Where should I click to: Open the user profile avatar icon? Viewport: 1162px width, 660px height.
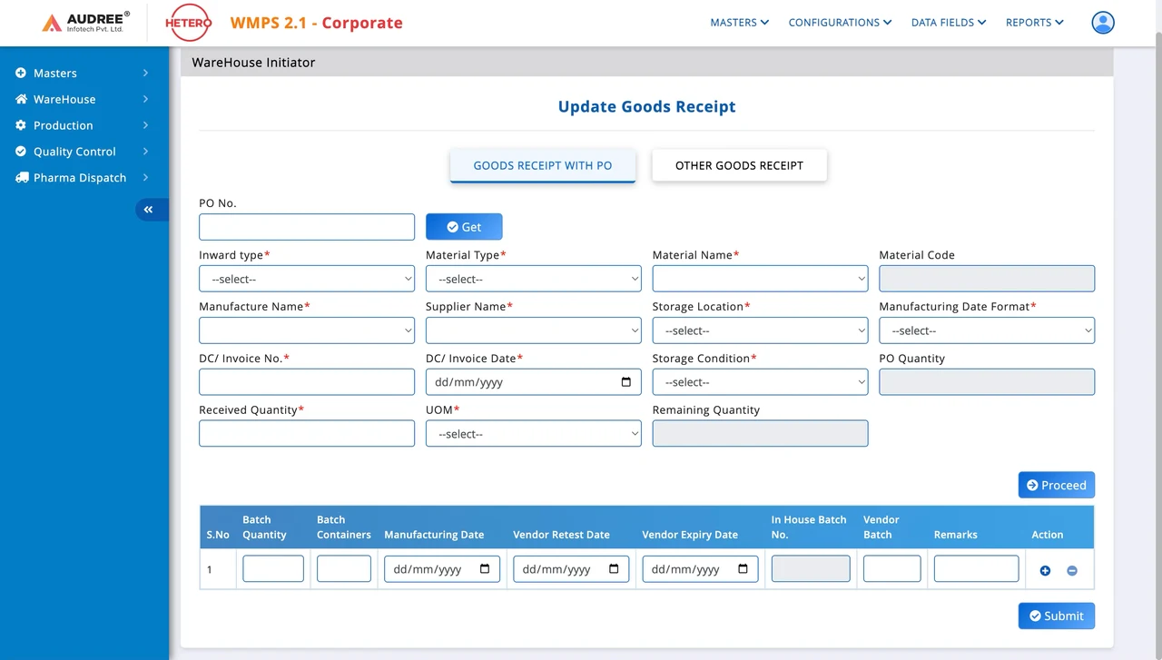(1103, 23)
